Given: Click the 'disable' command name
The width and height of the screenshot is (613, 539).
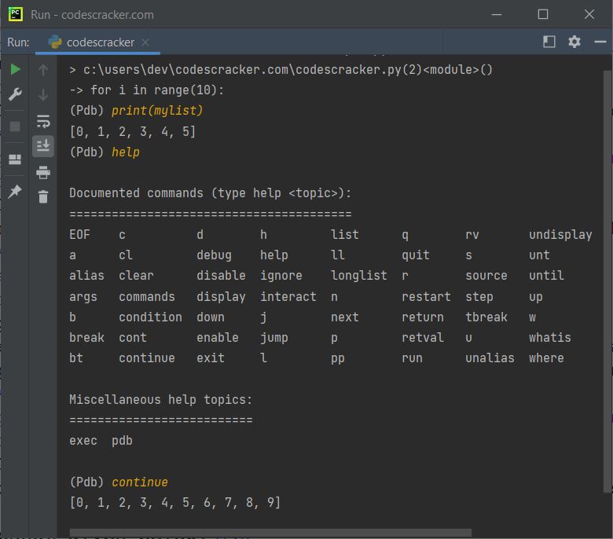Looking at the screenshot, I should tap(221, 276).
